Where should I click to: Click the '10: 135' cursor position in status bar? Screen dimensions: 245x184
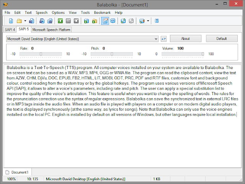tap(33, 179)
